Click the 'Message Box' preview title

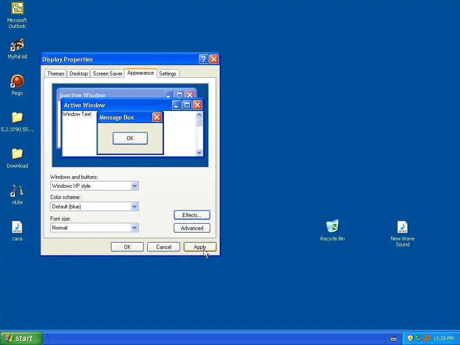pos(117,118)
